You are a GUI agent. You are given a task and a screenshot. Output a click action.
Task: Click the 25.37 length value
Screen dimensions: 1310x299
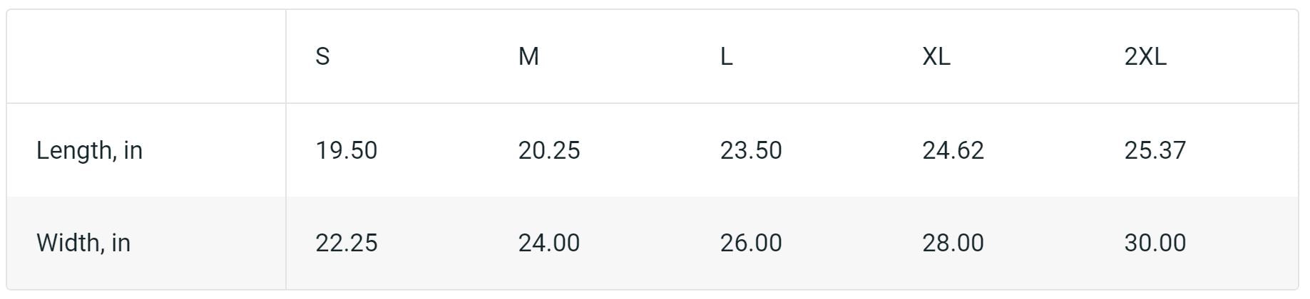1155,150
